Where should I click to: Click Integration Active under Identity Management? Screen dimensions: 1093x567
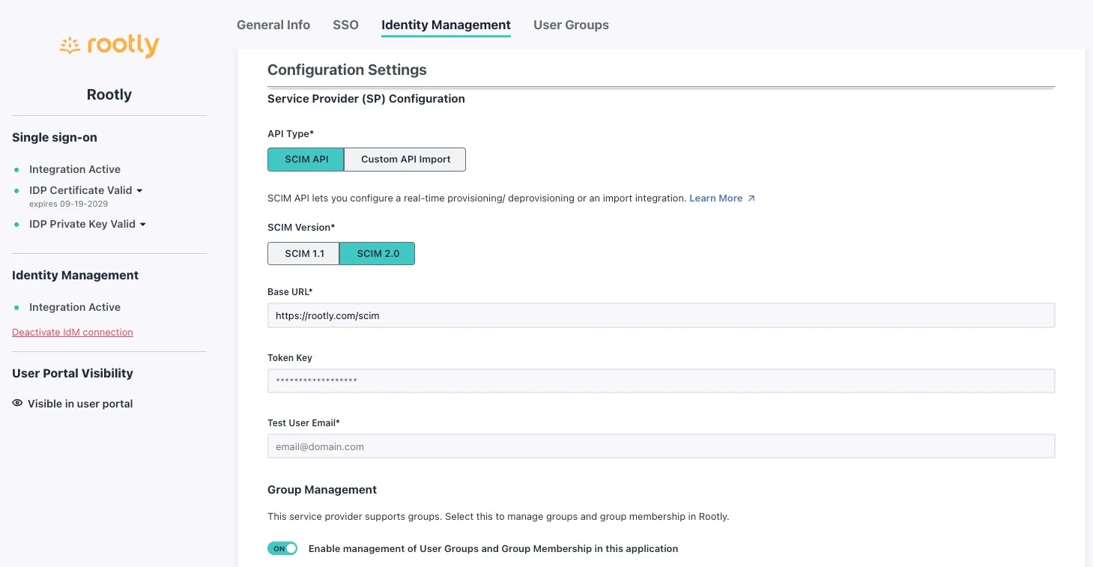point(75,307)
